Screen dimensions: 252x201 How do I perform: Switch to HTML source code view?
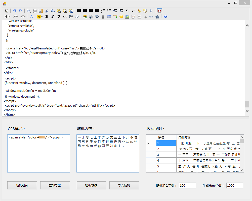point(7,11)
